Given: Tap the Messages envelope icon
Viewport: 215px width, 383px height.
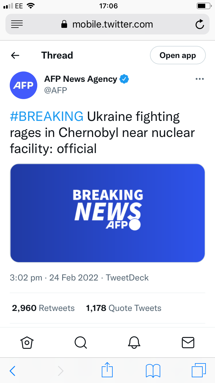Looking at the screenshot, I should (x=188, y=342).
